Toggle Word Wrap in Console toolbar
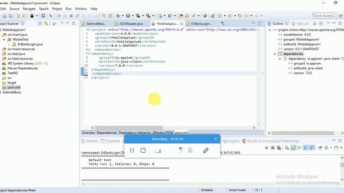The width and height of the screenshot is (344, 193). 299,148
